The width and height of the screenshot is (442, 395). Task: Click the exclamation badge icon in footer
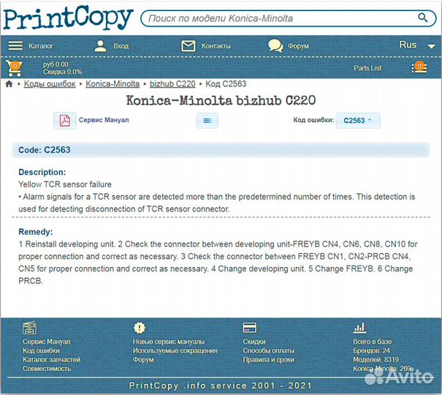coord(140,328)
